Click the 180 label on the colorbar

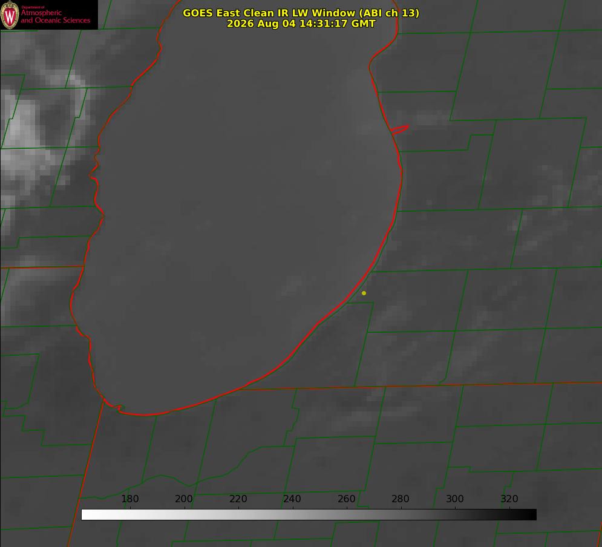click(x=129, y=499)
